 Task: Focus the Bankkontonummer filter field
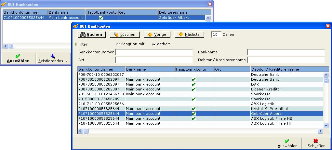pyautogui.click(x=154, y=52)
